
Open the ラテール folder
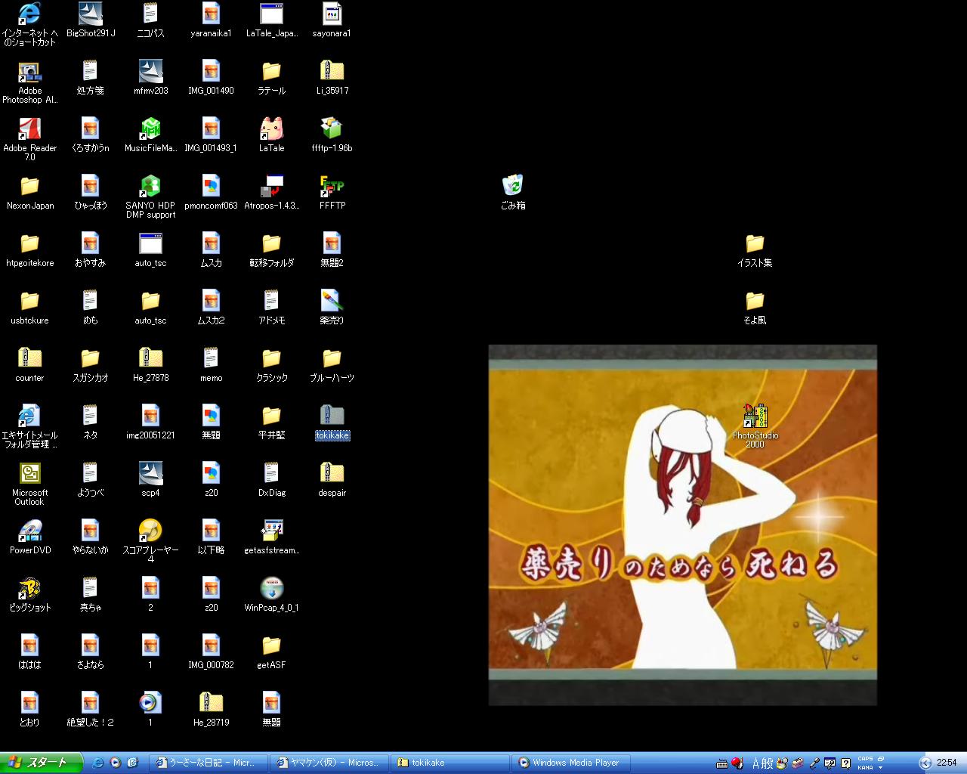pos(271,77)
